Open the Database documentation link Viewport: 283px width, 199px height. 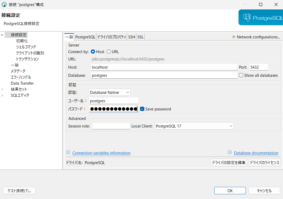[x=256, y=153]
